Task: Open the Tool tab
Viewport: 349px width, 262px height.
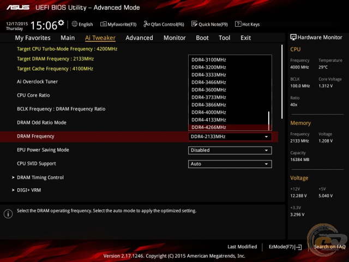Action: click(x=224, y=38)
